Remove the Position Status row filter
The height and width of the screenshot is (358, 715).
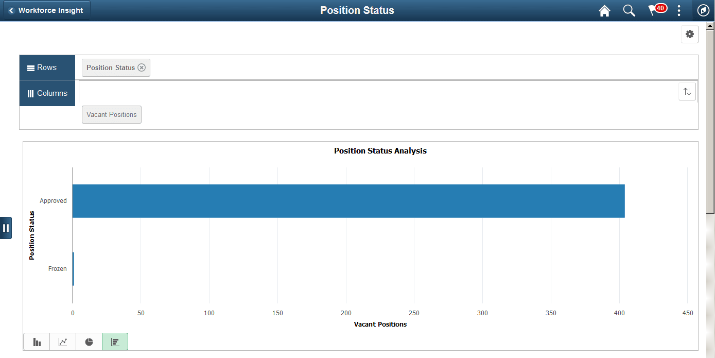tap(142, 67)
